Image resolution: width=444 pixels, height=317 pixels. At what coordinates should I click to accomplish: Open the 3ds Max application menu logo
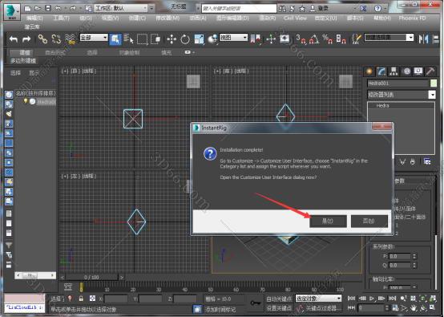click(11, 12)
